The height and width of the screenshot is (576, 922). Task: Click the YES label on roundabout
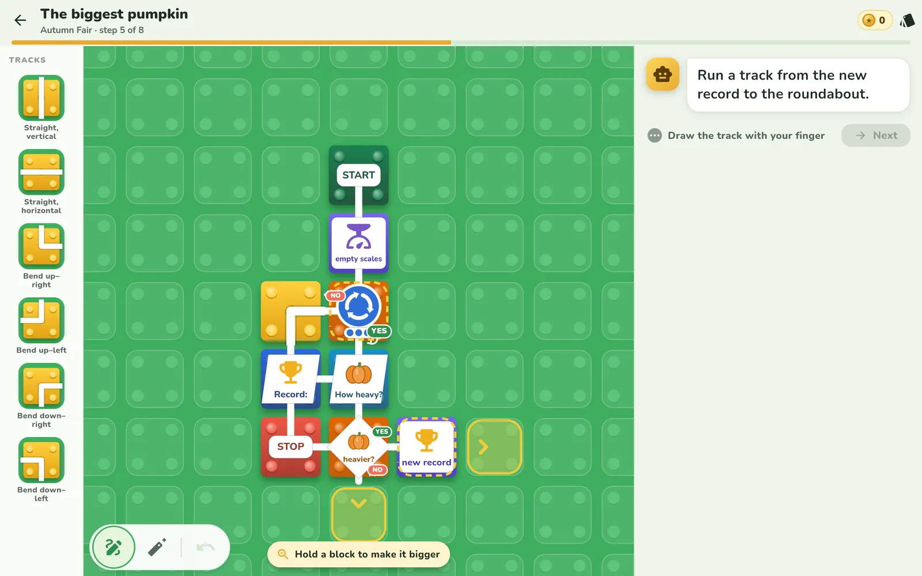click(379, 331)
